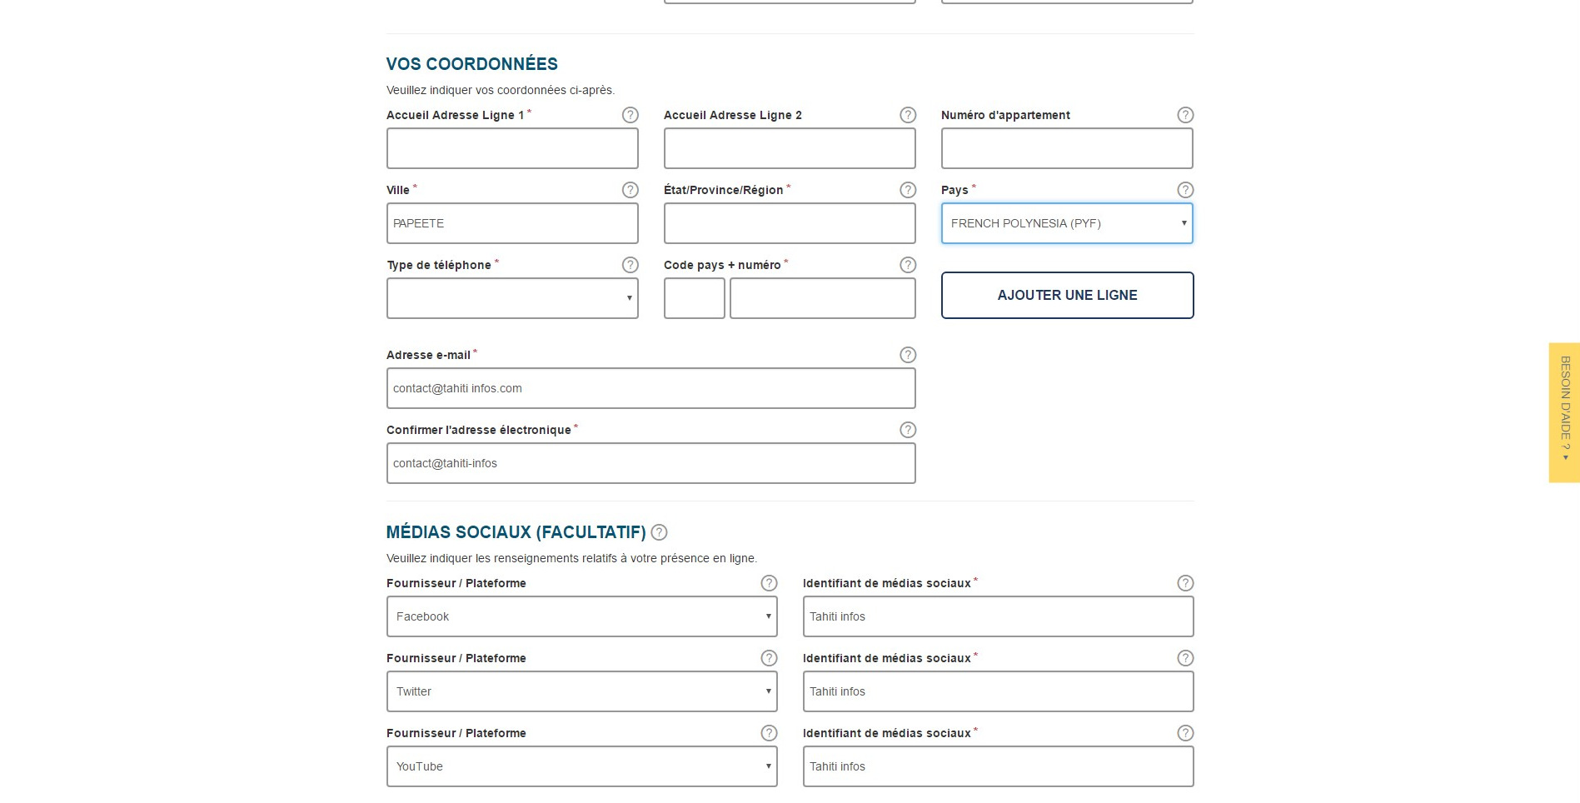The width and height of the screenshot is (1580, 803).
Task: Open help icon for Adresse e-mail
Action: [x=907, y=355]
